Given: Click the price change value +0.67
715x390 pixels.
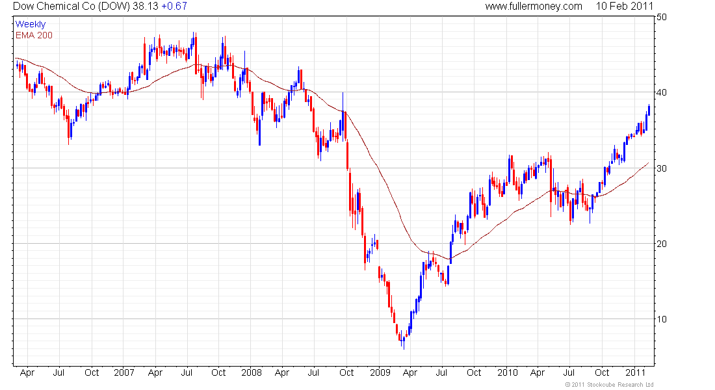Looking at the screenshot, I should pos(174,6).
